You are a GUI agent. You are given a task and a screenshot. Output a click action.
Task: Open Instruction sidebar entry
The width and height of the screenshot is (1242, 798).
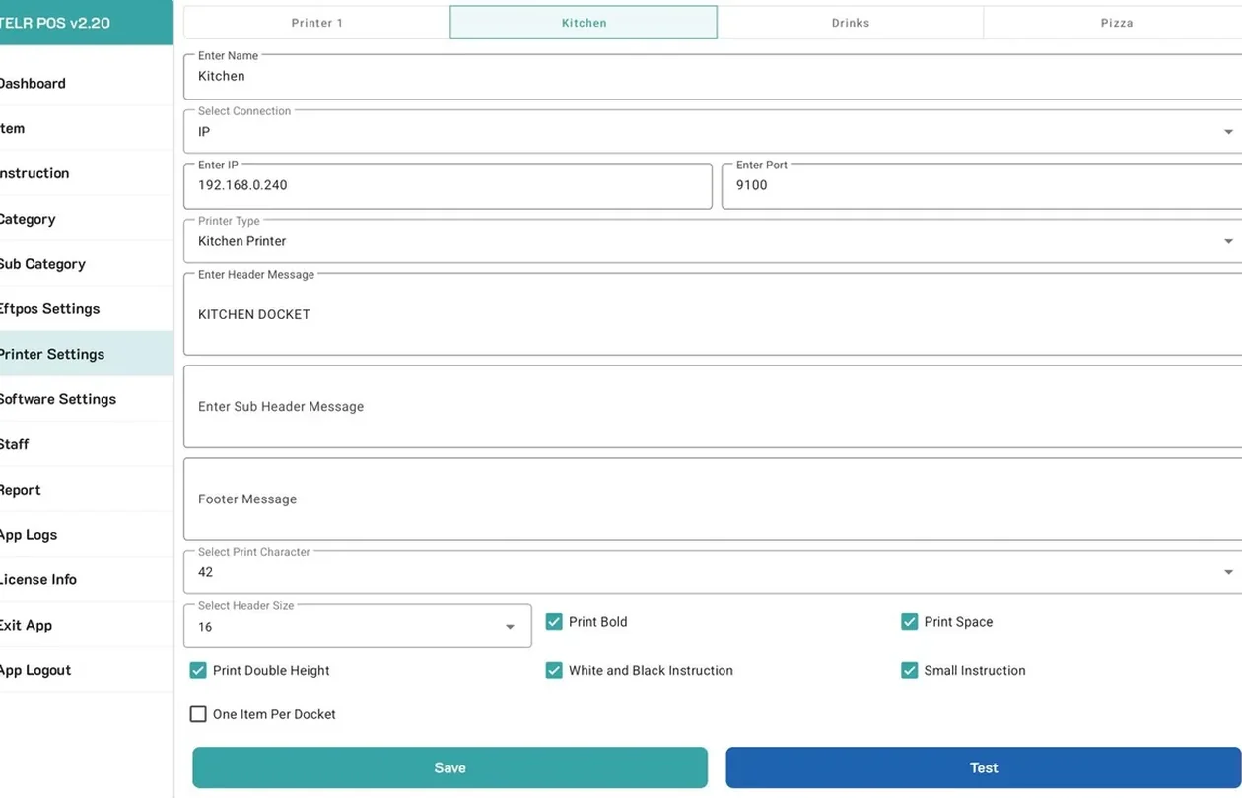coord(86,173)
